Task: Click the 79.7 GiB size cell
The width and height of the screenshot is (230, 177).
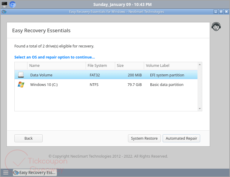Action: pos(135,85)
